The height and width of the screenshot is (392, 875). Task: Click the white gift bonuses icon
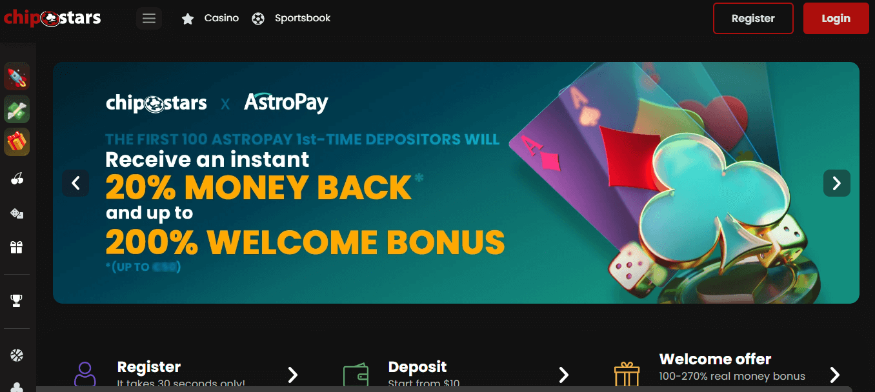17,247
